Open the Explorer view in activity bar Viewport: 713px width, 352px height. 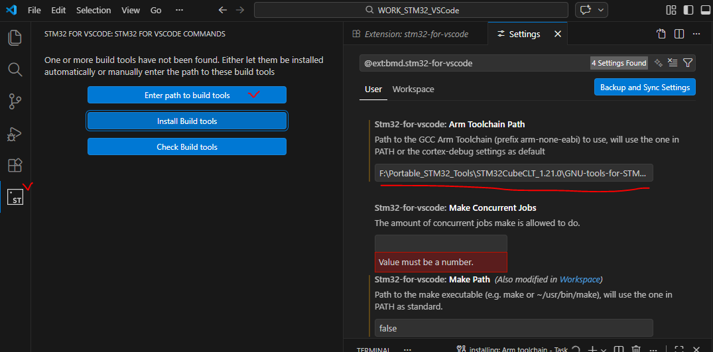coord(15,37)
